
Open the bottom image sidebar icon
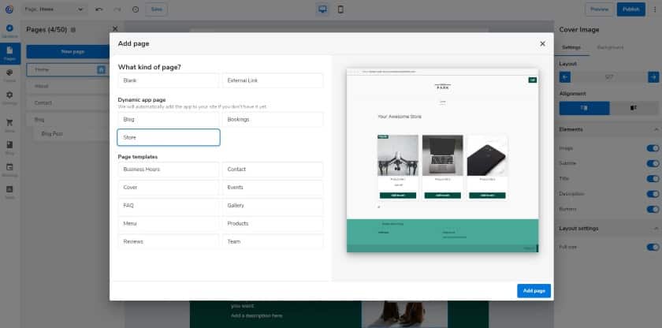pos(9,192)
